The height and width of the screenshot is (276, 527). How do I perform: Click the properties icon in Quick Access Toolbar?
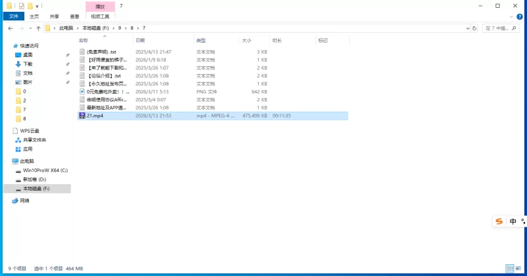click(21, 5)
